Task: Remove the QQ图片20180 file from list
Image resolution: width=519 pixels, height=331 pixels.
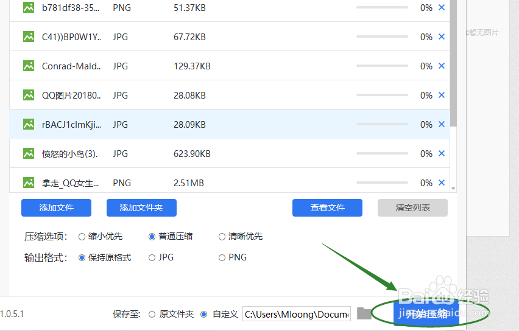Action: 442,95
